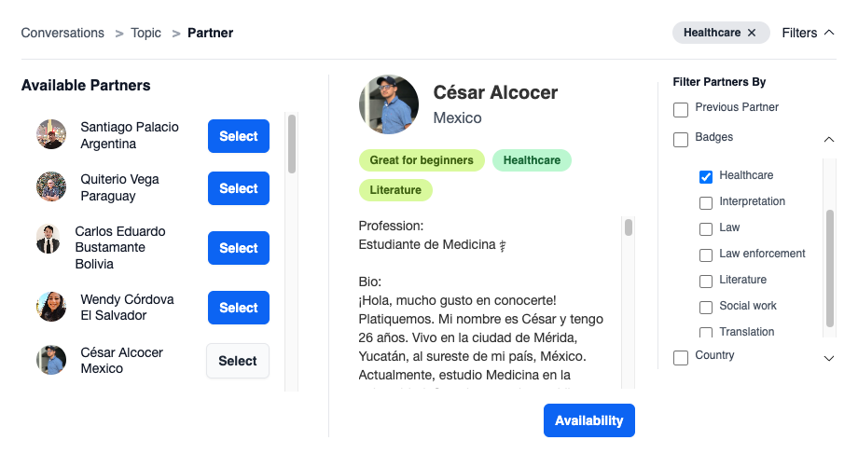Select Wendy Córdova as partner
Image resolution: width=858 pixels, height=454 pixels.
pos(238,308)
